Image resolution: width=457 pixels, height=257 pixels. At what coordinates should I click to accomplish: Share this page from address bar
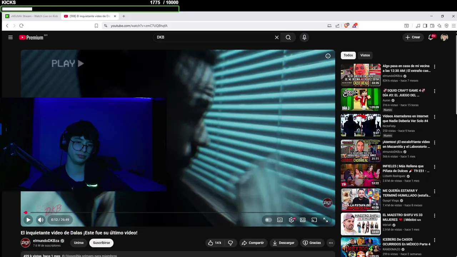337,26
